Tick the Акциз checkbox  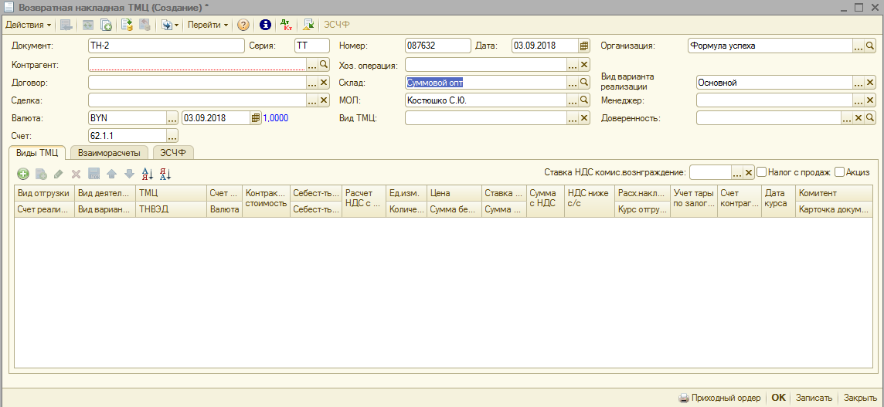coord(839,172)
